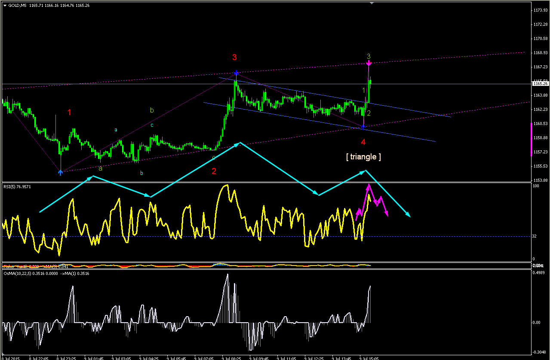The width and height of the screenshot is (550, 360).
Task: Click the 9 Jul 04:25 time label
Action: tap(149, 358)
